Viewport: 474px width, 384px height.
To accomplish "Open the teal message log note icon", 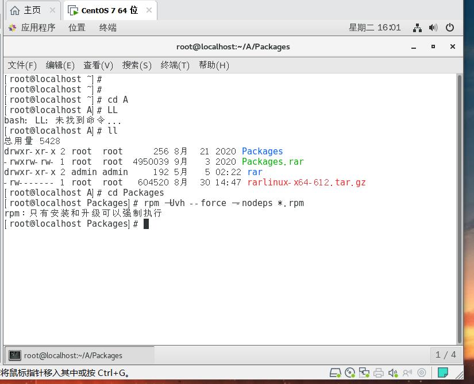I will point(443,373).
